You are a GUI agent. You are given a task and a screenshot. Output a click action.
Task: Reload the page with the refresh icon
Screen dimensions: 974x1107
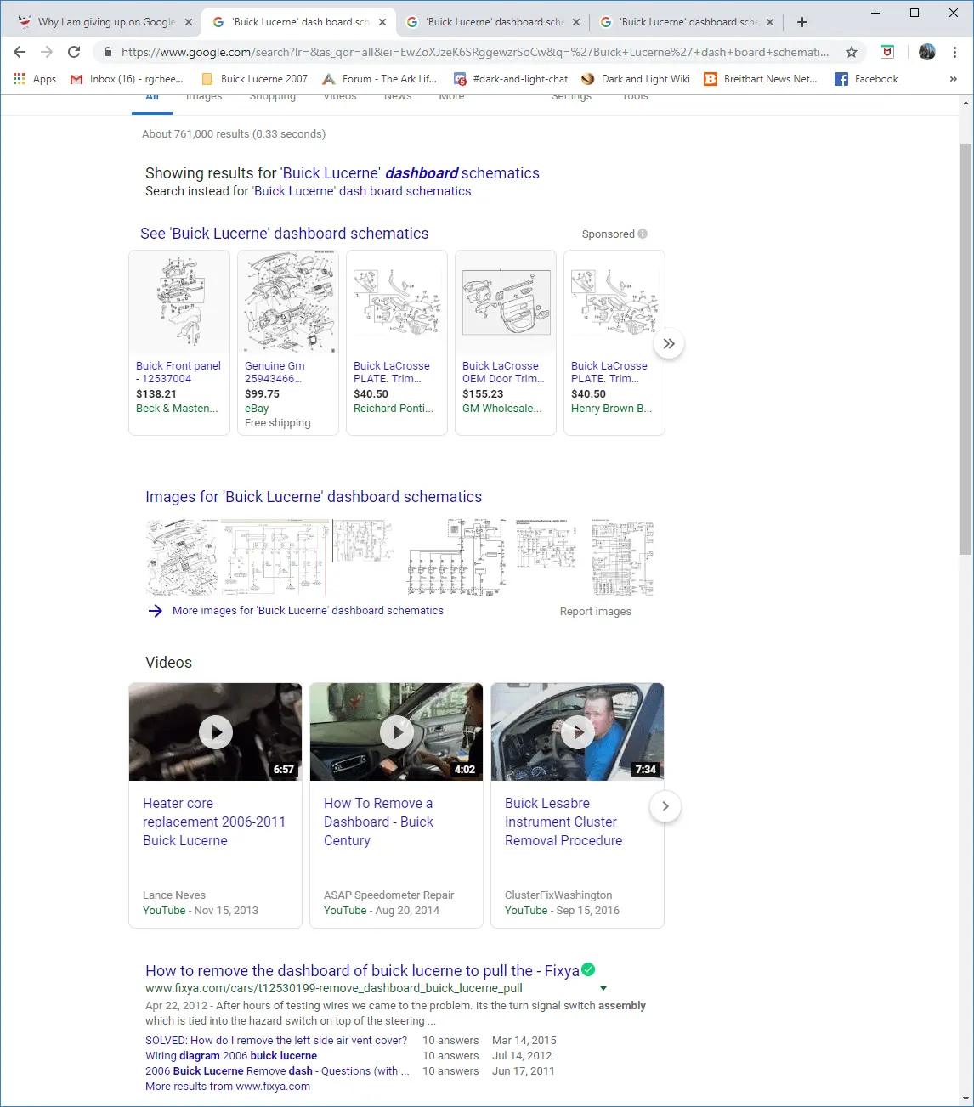click(x=74, y=52)
